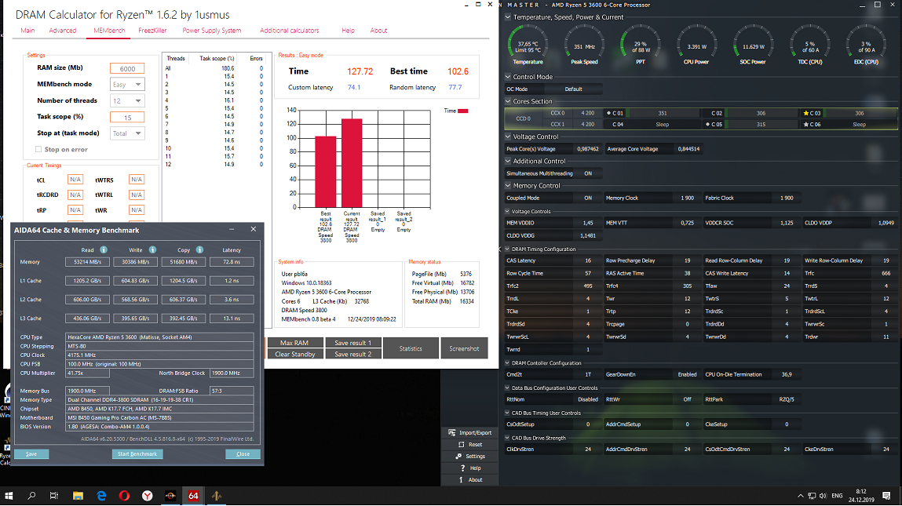Switch to the Advanced tab
The width and height of the screenshot is (902, 506).
click(63, 31)
